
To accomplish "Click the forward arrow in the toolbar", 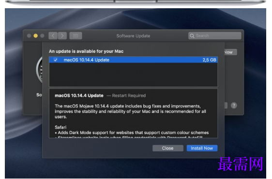I will tap(62, 36).
